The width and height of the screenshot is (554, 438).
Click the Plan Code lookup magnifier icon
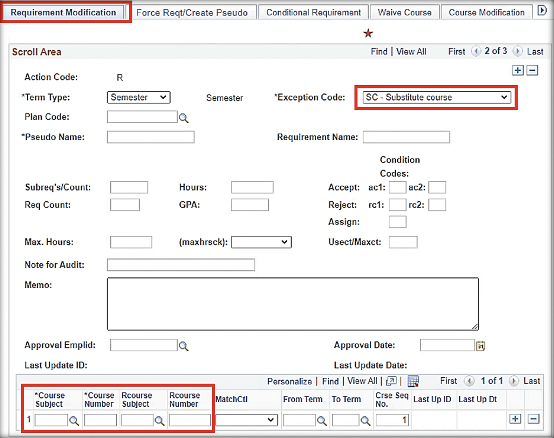(x=184, y=118)
